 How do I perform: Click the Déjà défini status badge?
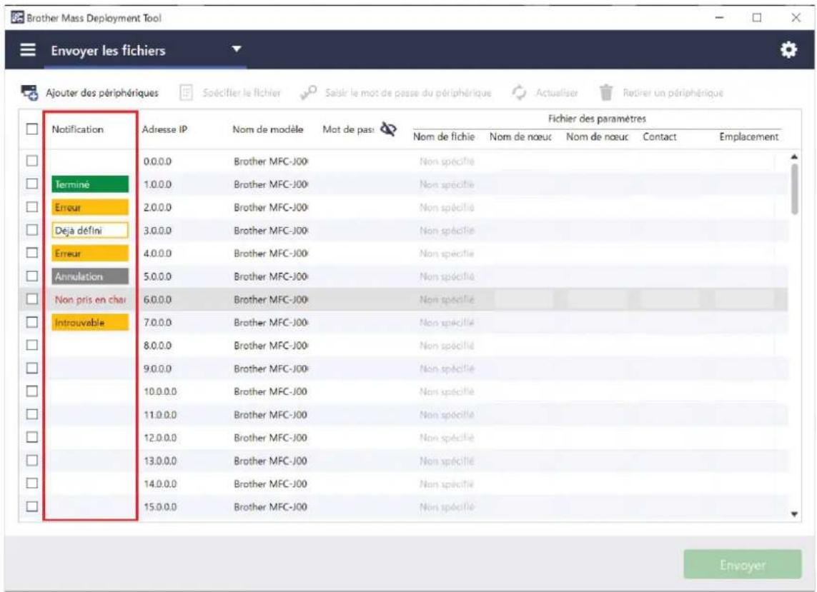pos(90,230)
